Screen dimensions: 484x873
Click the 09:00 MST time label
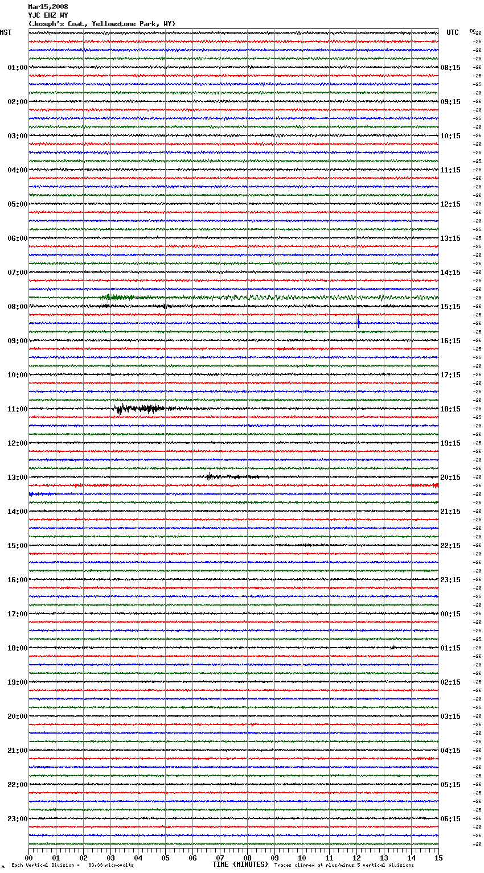coord(17,341)
